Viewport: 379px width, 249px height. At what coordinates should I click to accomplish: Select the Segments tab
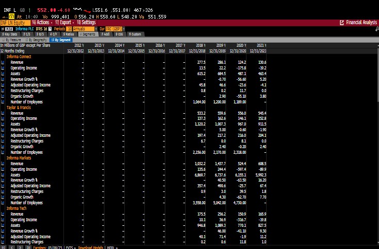tap(88, 34)
